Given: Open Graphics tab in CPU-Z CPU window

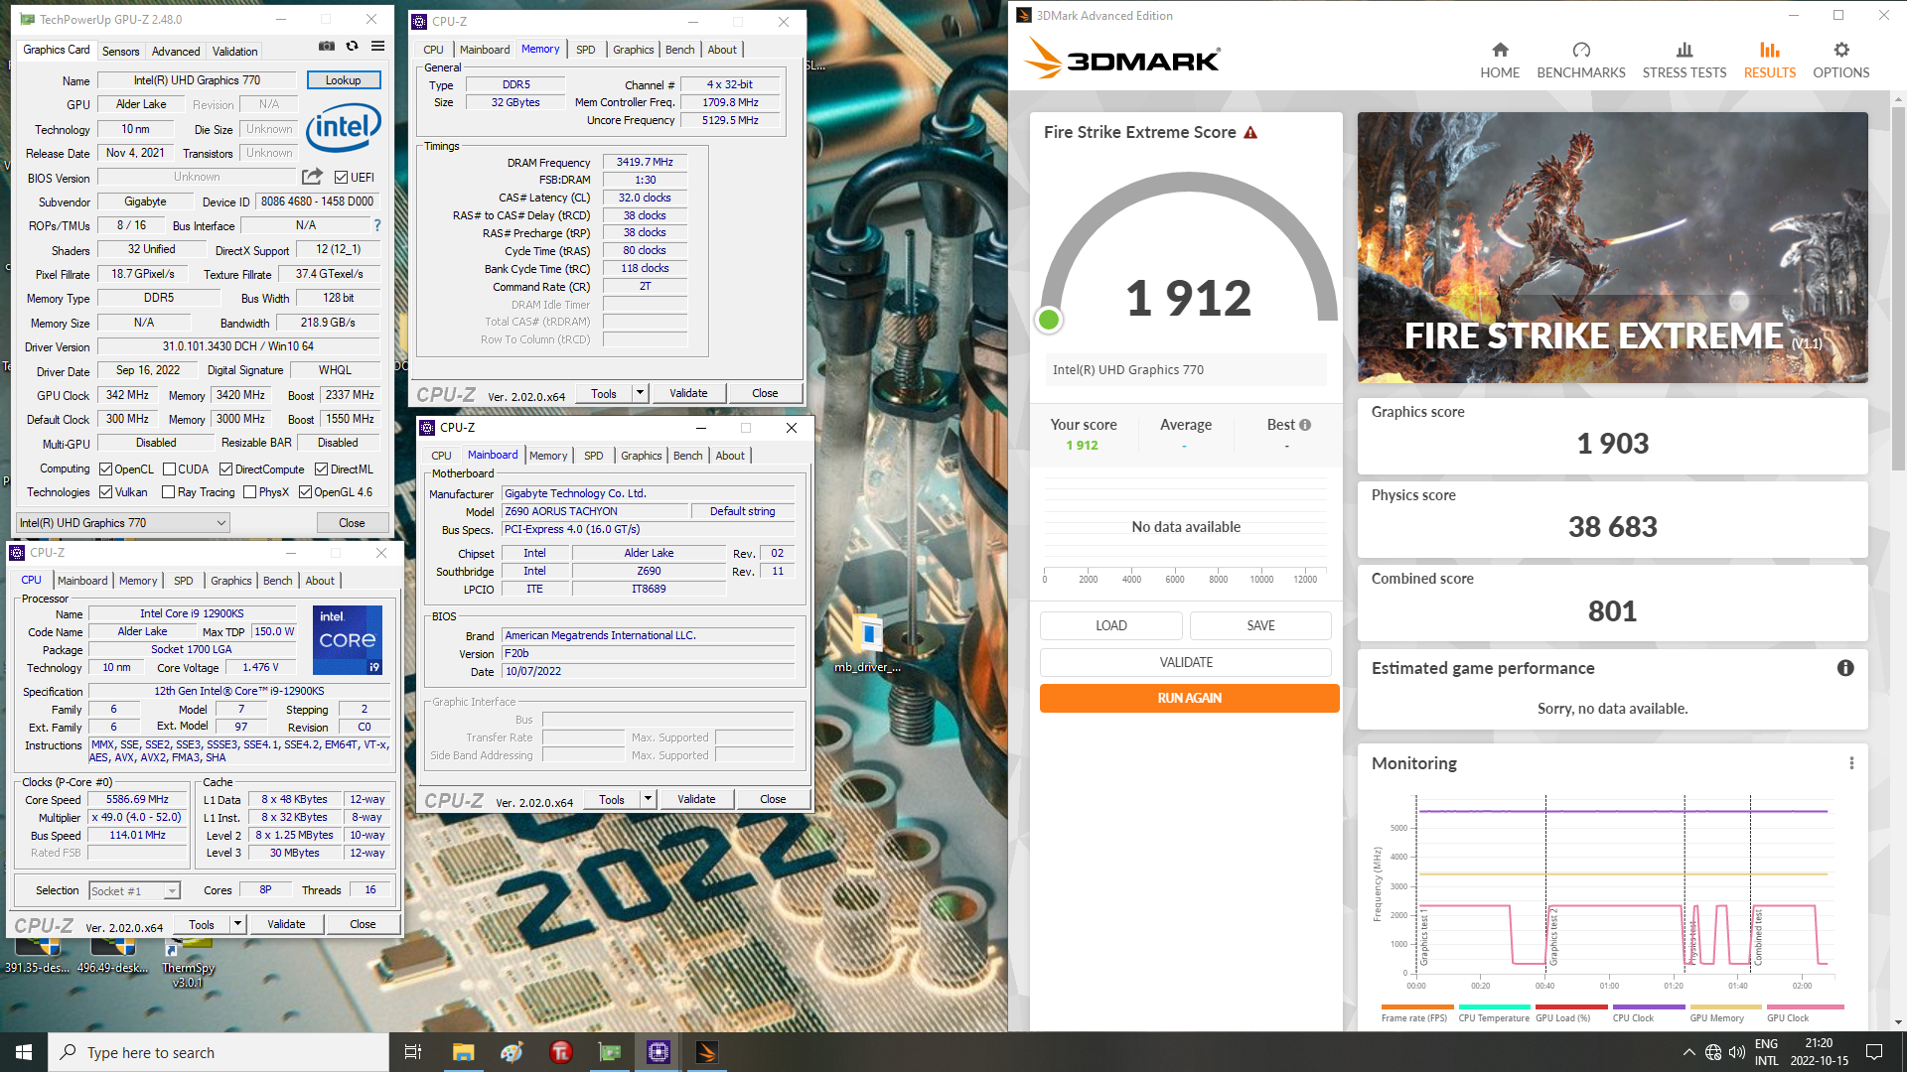Looking at the screenshot, I should coord(231,581).
